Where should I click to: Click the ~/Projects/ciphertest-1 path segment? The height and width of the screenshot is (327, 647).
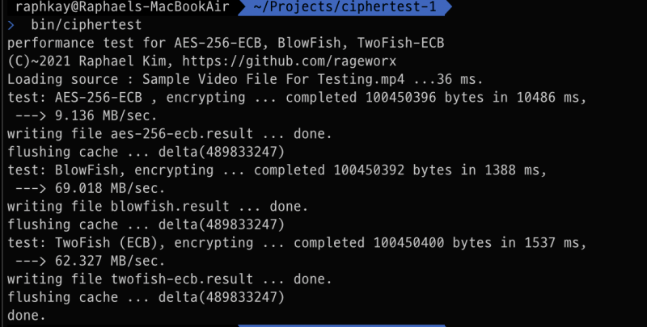(x=345, y=7)
